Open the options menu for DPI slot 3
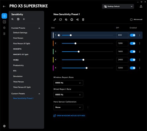The width and height of the screenshot is (147, 131). pyautogui.click(x=140, y=52)
